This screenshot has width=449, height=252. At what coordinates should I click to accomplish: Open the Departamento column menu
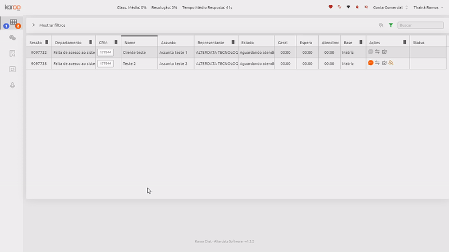90,42
